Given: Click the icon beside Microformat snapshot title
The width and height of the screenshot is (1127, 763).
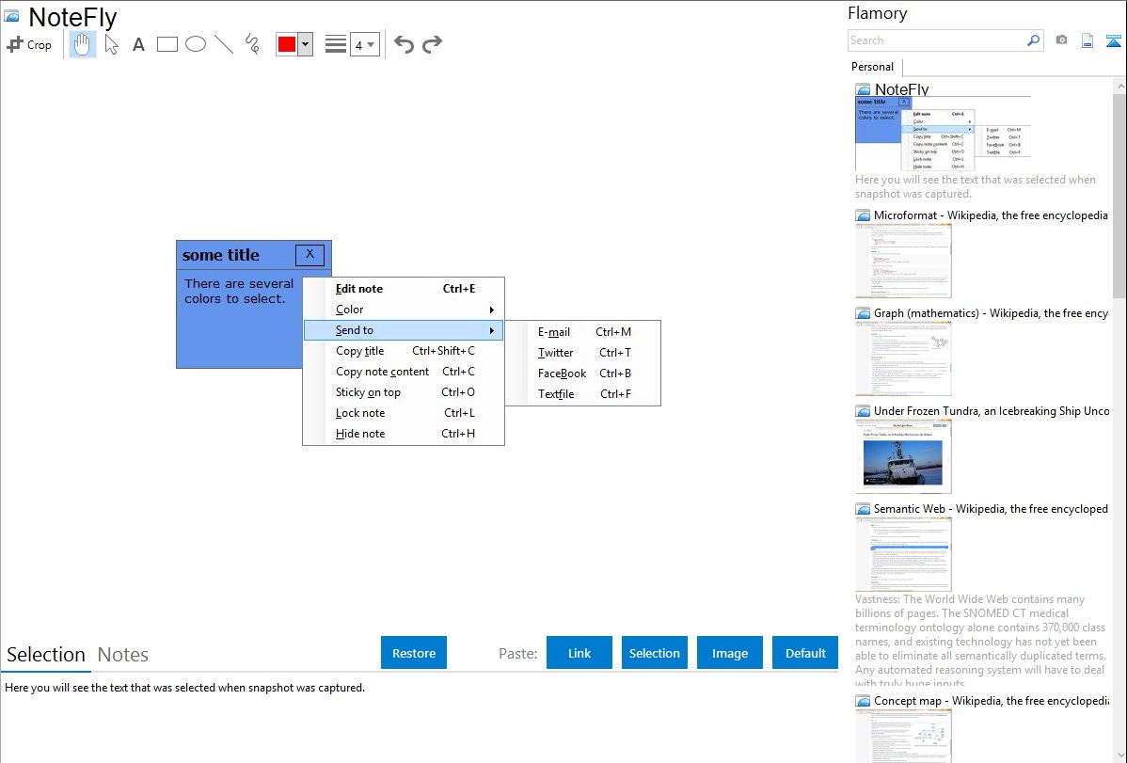Looking at the screenshot, I should click(863, 215).
